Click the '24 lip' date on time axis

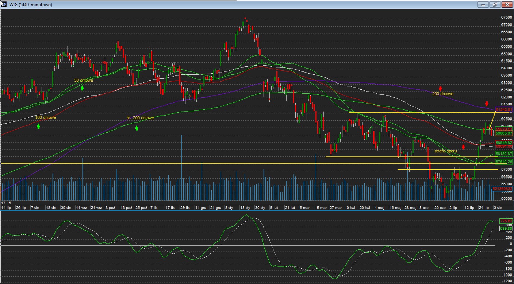(484, 207)
